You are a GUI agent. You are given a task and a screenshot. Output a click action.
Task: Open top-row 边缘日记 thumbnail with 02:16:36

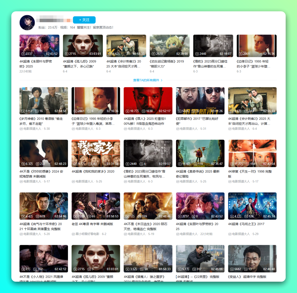[x=257, y=46]
